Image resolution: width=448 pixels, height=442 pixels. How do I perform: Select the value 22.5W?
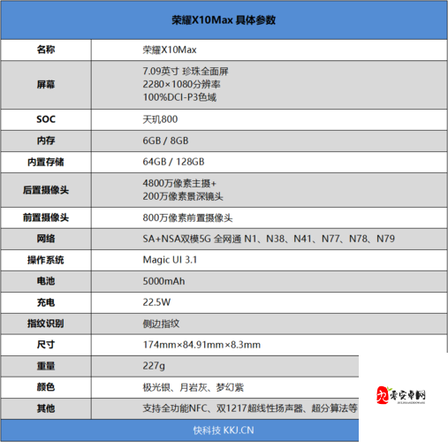(156, 302)
